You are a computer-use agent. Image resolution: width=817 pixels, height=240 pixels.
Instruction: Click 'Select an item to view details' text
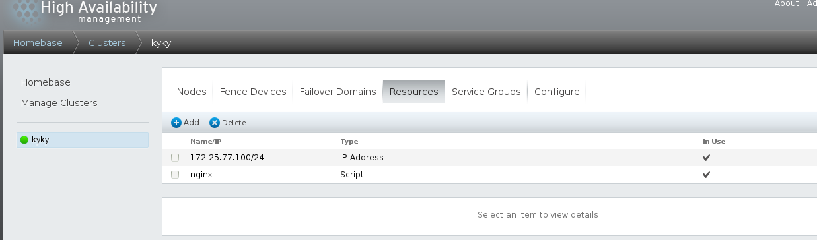pos(538,215)
